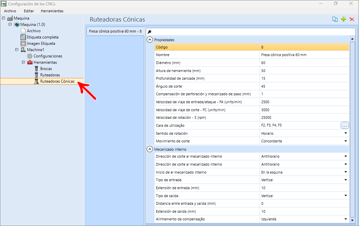
Task: Collapse the Machine1 tree node
Action: click(x=17, y=49)
